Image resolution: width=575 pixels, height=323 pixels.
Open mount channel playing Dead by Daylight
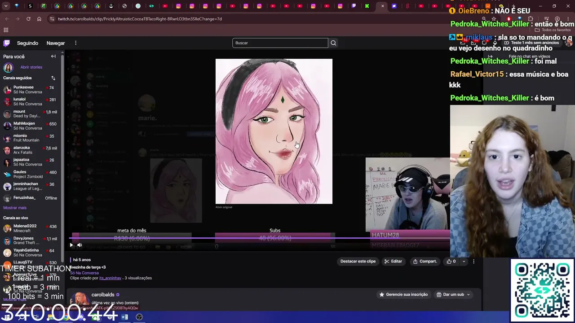[30, 113]
